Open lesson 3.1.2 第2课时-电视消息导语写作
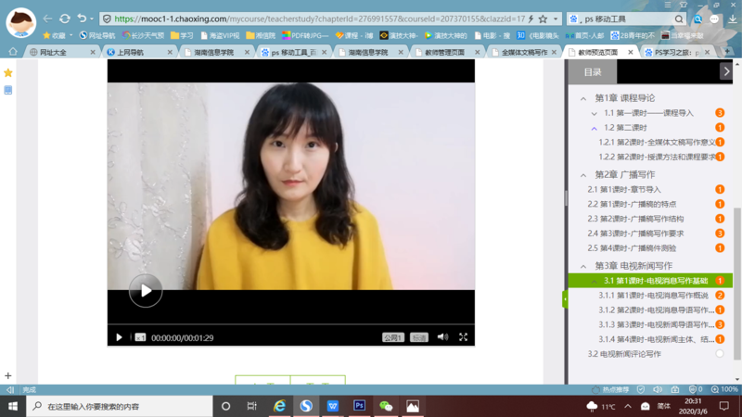Viewport: 742px width, 417px height. coord(657,310)
